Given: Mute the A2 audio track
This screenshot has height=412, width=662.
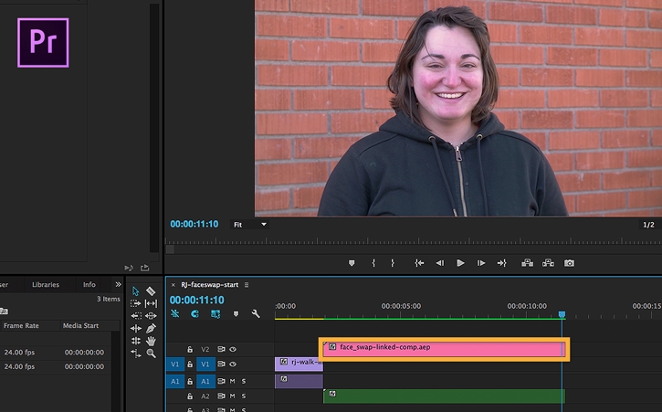Looking at the screenshot, I should tap(232, 396).
